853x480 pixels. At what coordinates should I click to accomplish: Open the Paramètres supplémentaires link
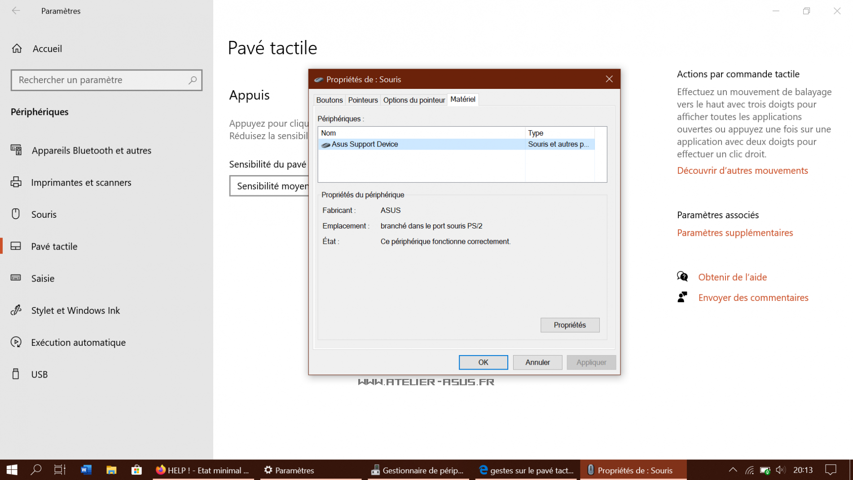pyautogui.click(x=734, y=233)
